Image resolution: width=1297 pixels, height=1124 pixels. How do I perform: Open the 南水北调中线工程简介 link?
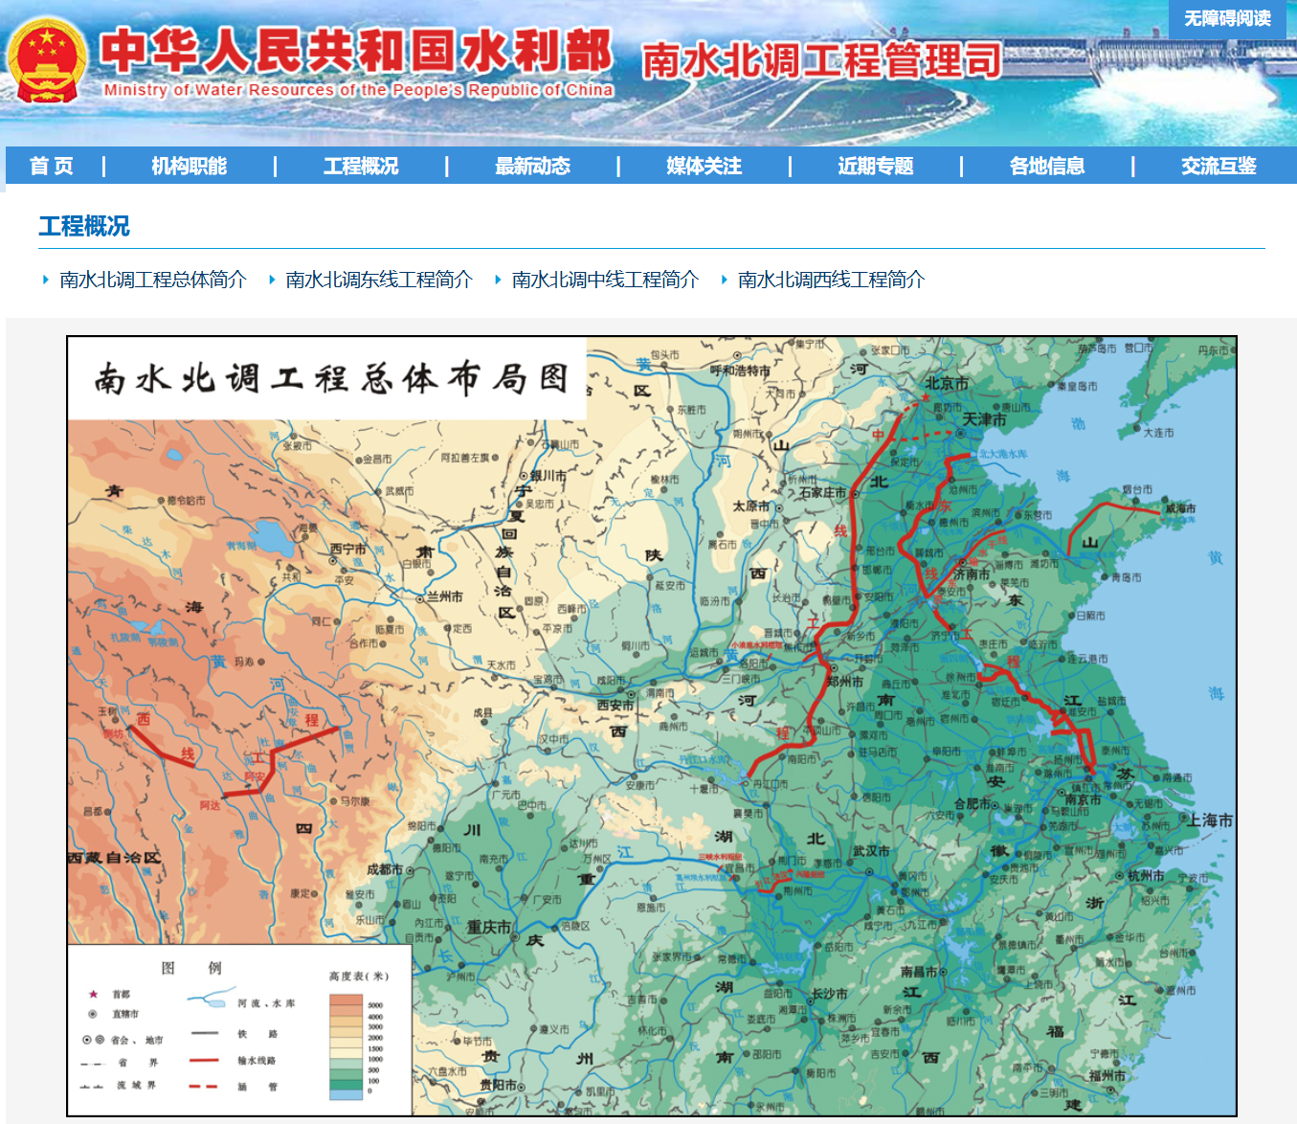point(605,280)
